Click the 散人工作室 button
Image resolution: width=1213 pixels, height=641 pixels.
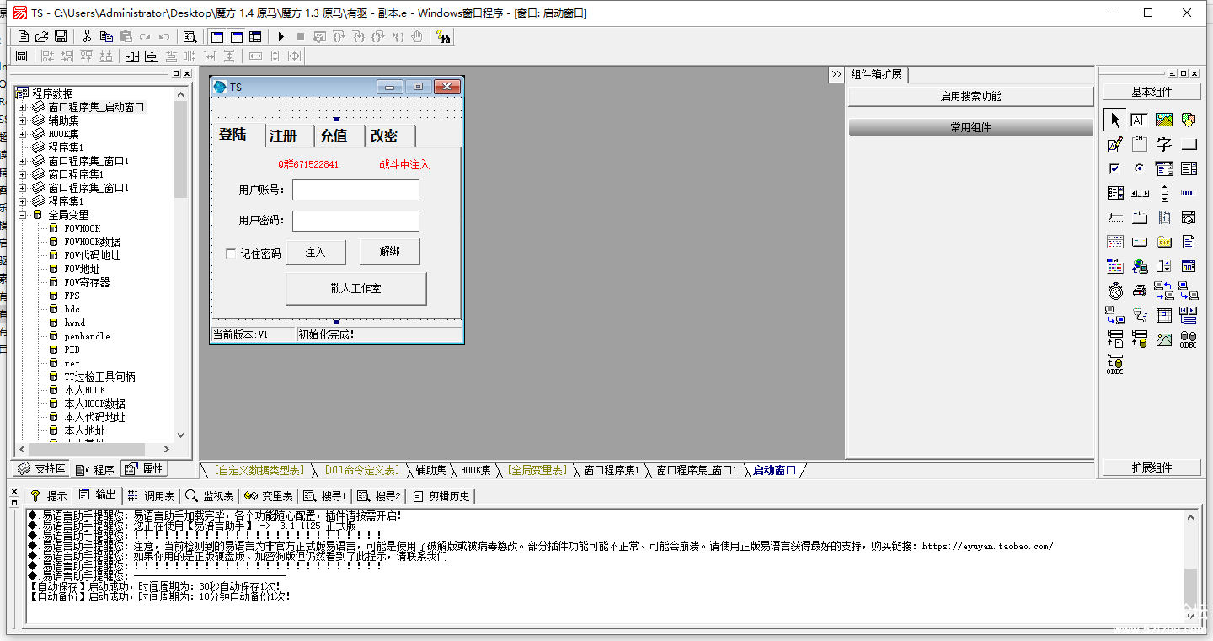(x=355, y=288)
